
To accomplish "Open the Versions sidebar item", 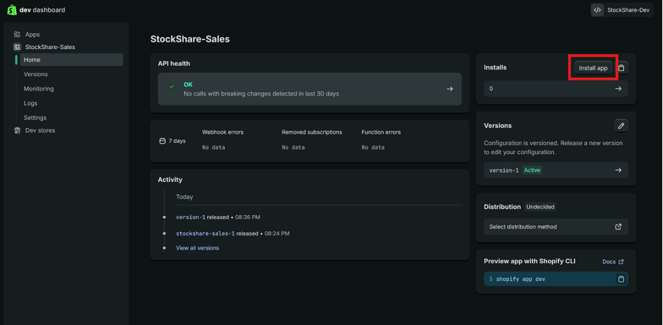I will [x=36, y=74].
